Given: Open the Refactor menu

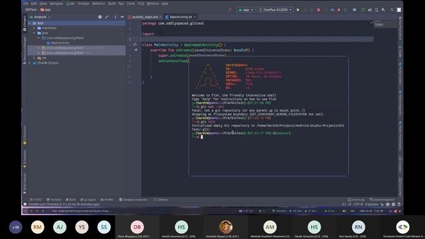Looking at the screenshot, I should click(x=99, y=3).
